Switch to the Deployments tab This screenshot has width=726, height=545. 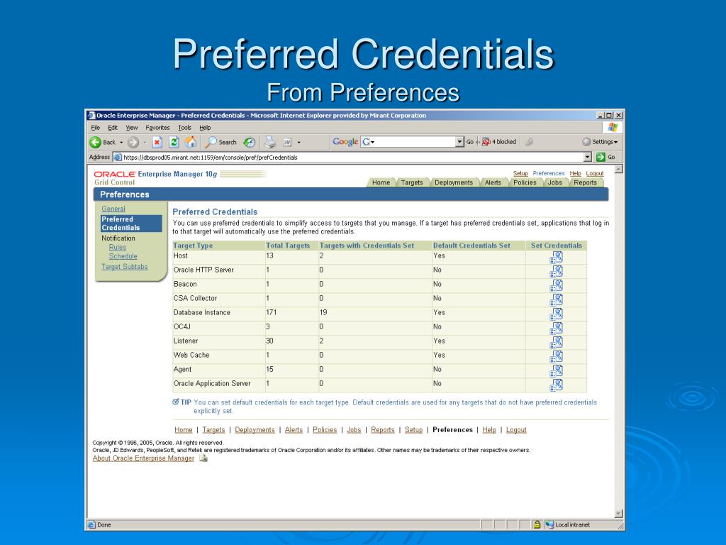(454, 182)
